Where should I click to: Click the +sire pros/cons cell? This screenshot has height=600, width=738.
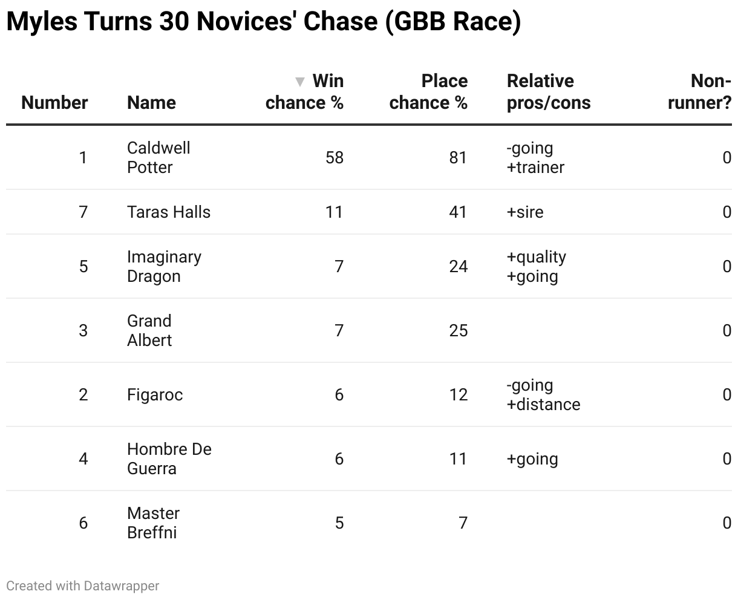click(x=525, y=212)
